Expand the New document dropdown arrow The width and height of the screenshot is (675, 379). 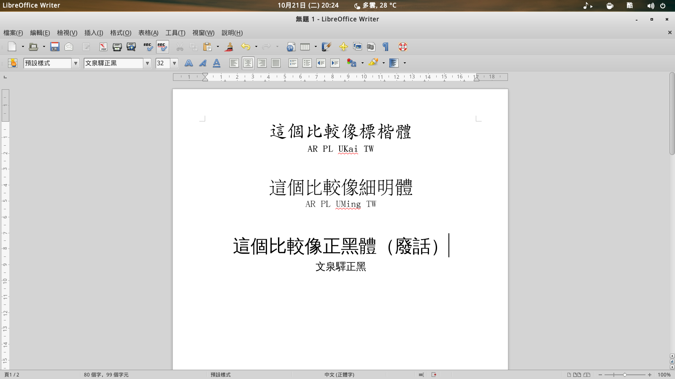pyautogui.click(x=23, y=47)
